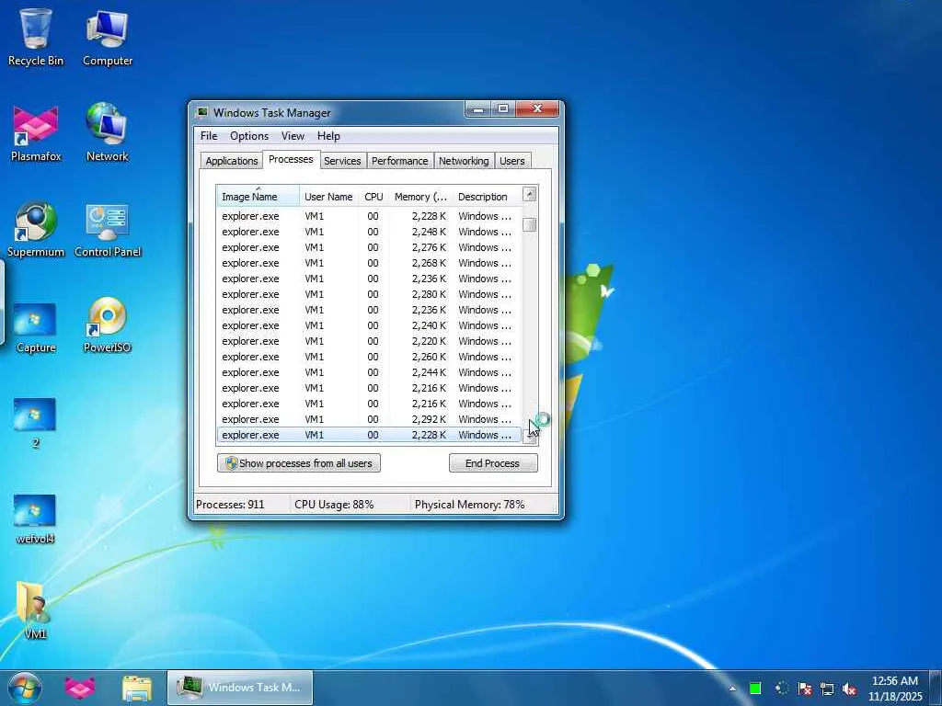Screen dimensions: 942x706
Task: Open the VM1 user folder icon
Action: (x=35, y=609)
